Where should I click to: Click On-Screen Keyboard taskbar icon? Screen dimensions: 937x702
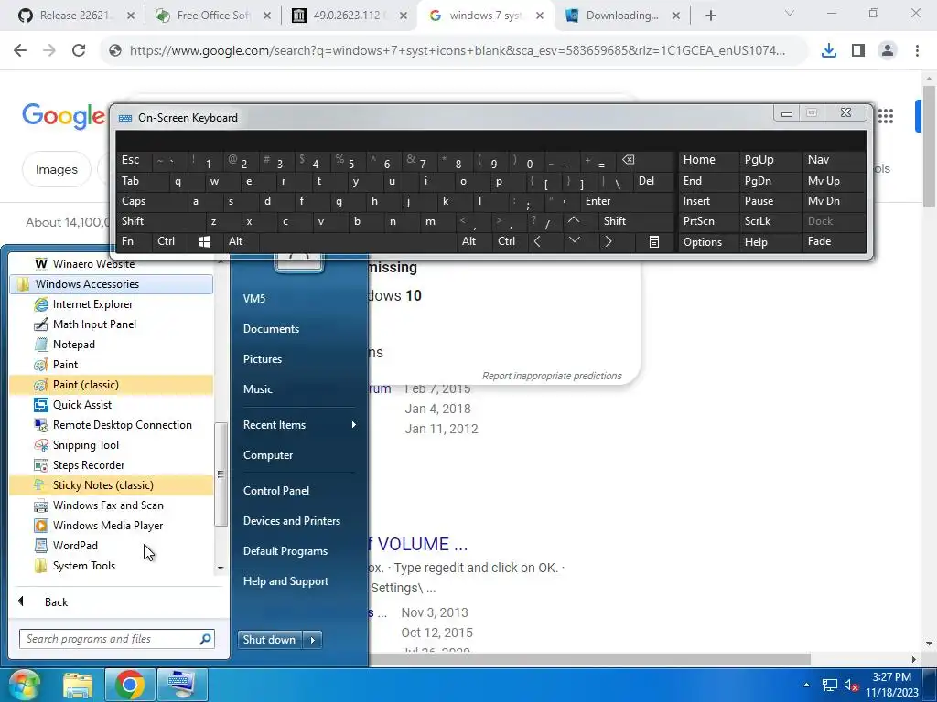pyautogui.click(x=181, y=685)
